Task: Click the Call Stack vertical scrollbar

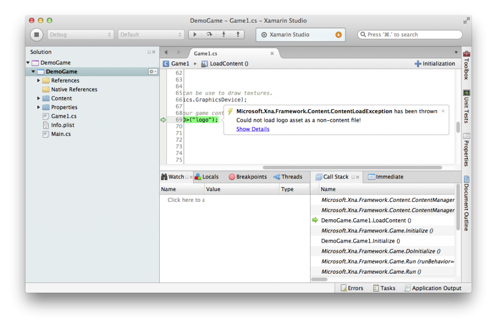Action: (x=458, y=207)
